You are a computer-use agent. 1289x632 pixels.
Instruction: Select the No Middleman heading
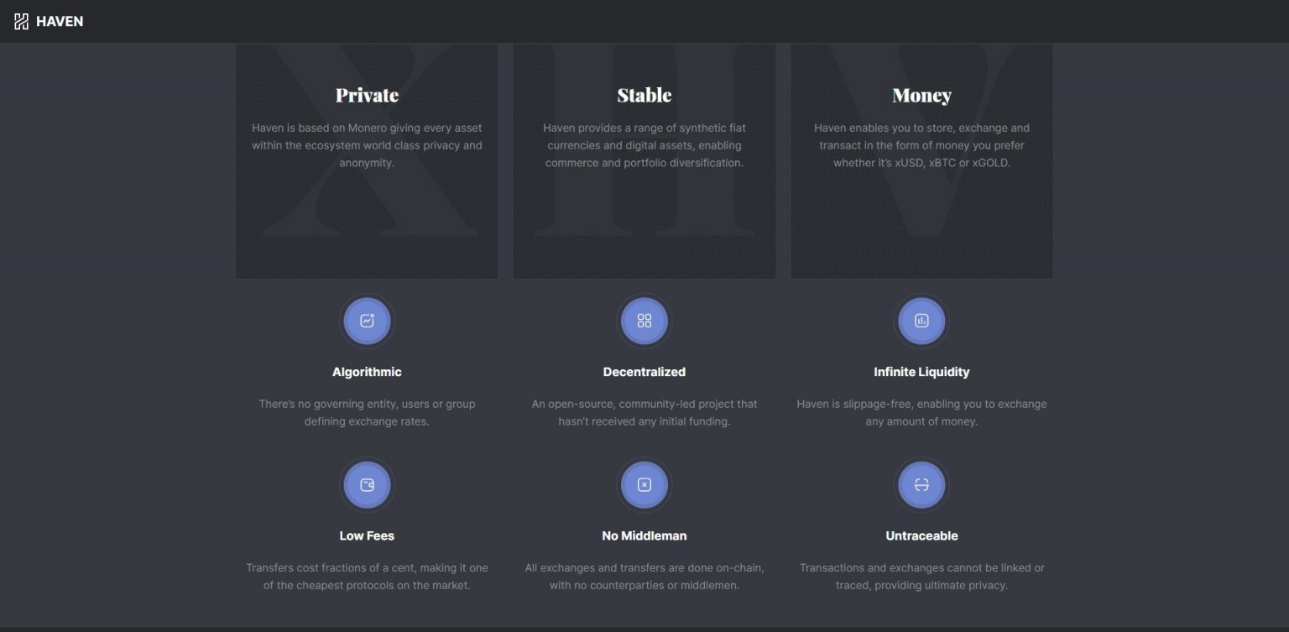(x=644, y=535)
